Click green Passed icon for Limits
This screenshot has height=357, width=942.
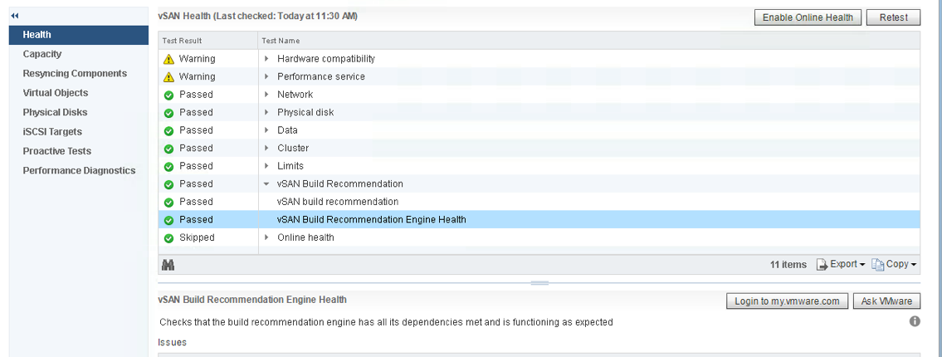point(168,166)
